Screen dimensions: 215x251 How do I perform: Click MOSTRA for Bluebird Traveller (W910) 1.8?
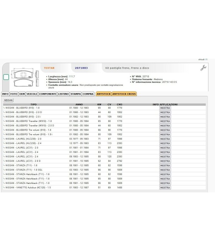(x=165, y=121)
